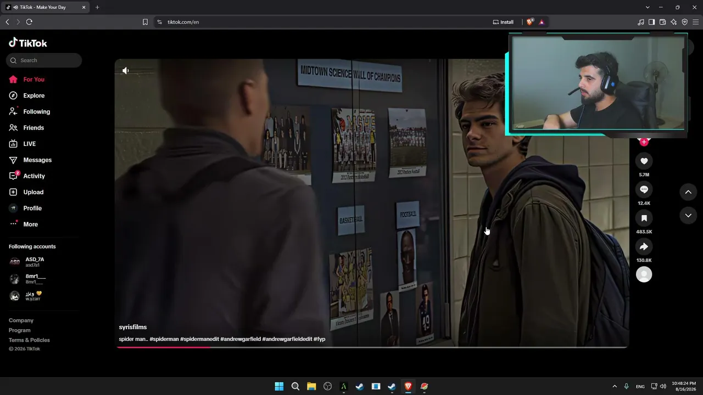Screen dimensions: 703x395
Task: Like the video with the heart icon
Action: pyautogui.click(x=644, y=161)
